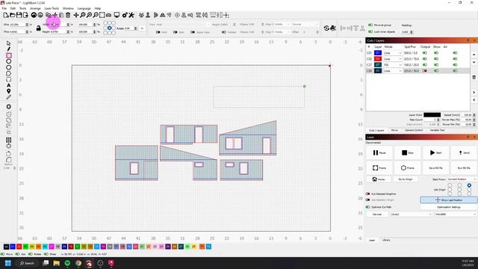The image size is (478, 269).
Task: Select blue 01 layer swatch in Cuts list
Action: coord(378,53)
